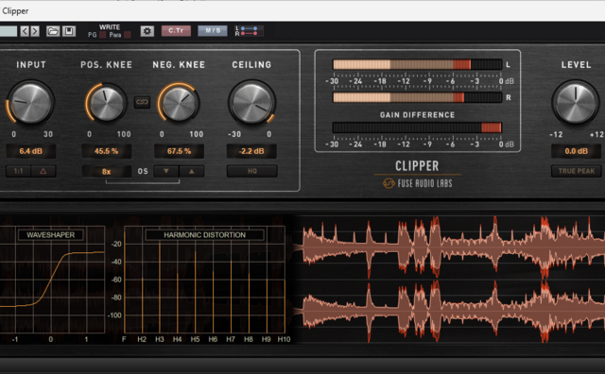Click the -100 value on distortion axis

point(114,315)
